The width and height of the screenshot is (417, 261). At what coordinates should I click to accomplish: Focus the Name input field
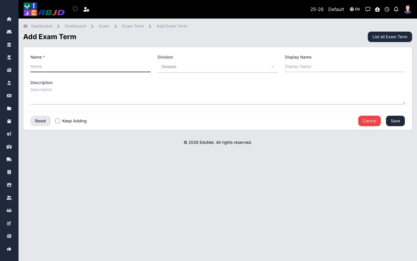click(90, 67)
